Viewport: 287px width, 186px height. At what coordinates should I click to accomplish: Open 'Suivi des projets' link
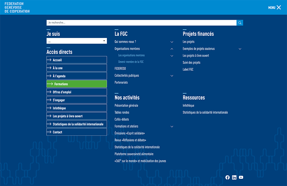point(191,63)
